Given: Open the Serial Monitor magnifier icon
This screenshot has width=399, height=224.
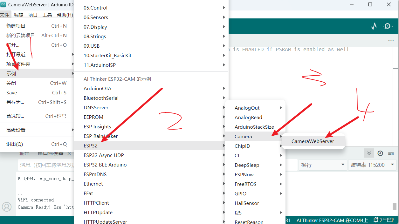Looking at the screenshot, I should 388,26.
